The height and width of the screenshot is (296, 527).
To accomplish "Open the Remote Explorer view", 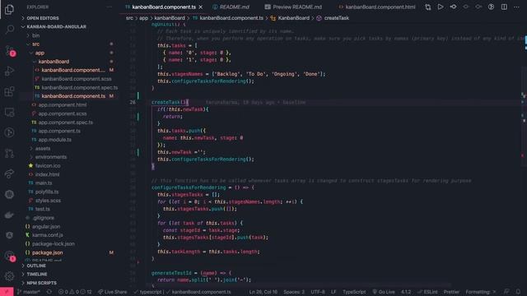I will pyautogui.click(x=9, y=112).
